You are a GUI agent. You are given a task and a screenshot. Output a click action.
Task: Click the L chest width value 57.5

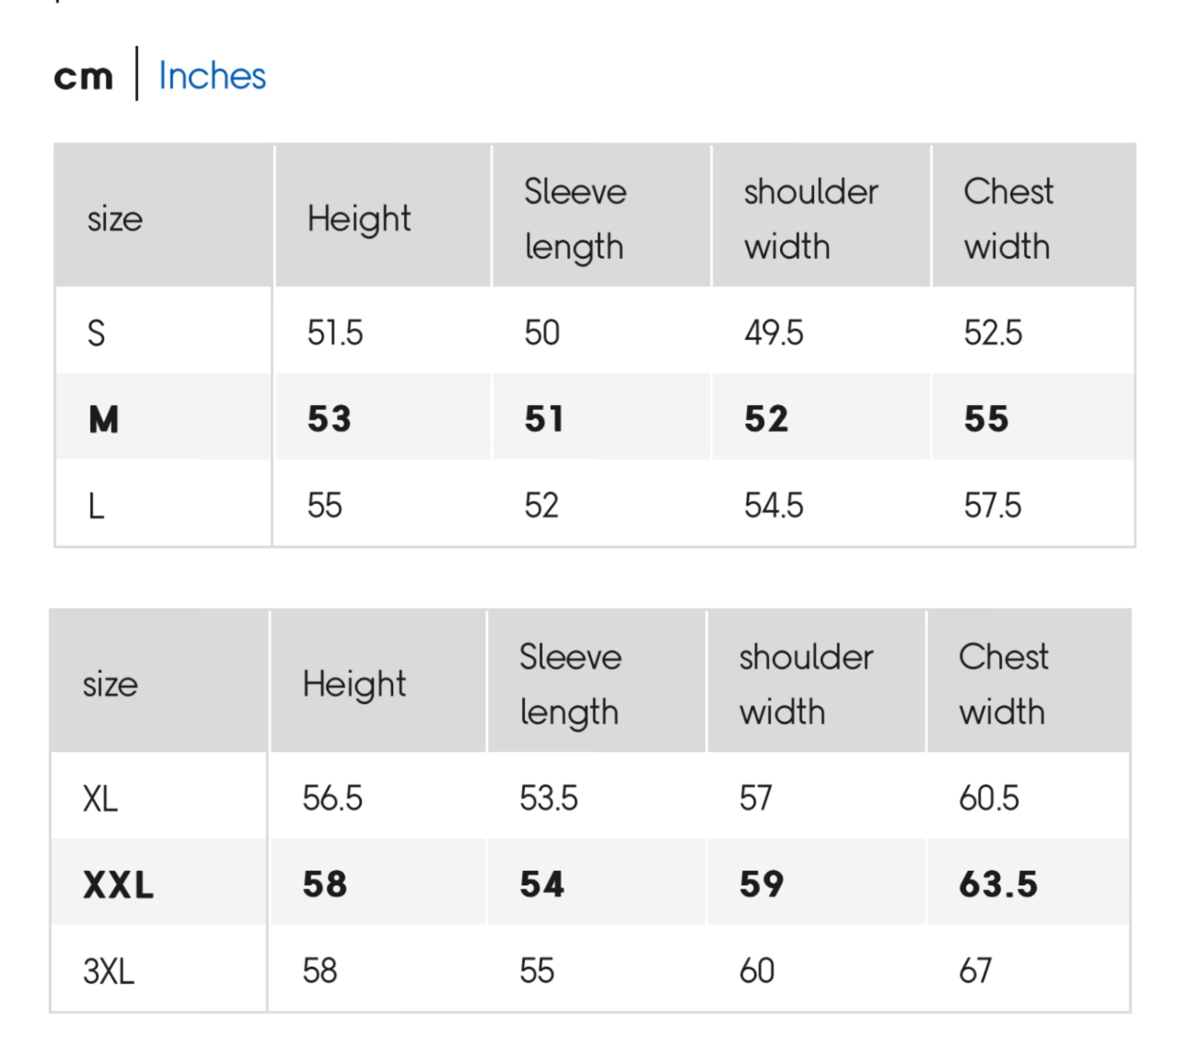(x=992, y=505)
